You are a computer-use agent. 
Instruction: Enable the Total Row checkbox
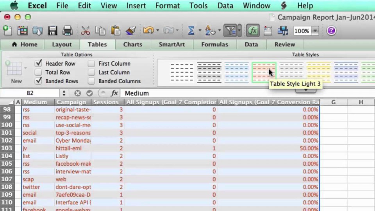tap(38, 72)
